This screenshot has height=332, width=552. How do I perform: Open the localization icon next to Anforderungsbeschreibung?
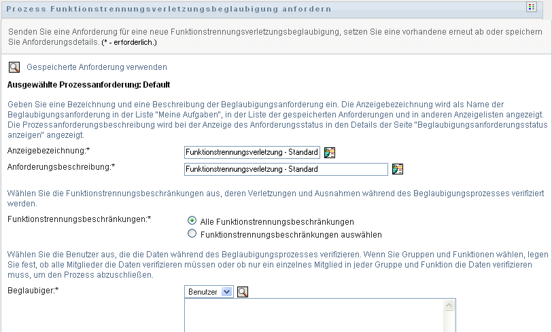[x=398, y=169]
